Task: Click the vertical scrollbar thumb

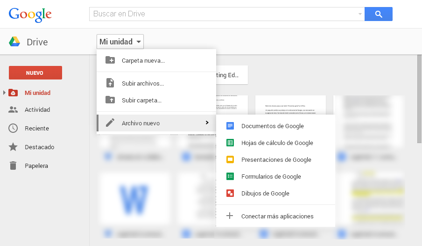Action: [x=419, y=99]
